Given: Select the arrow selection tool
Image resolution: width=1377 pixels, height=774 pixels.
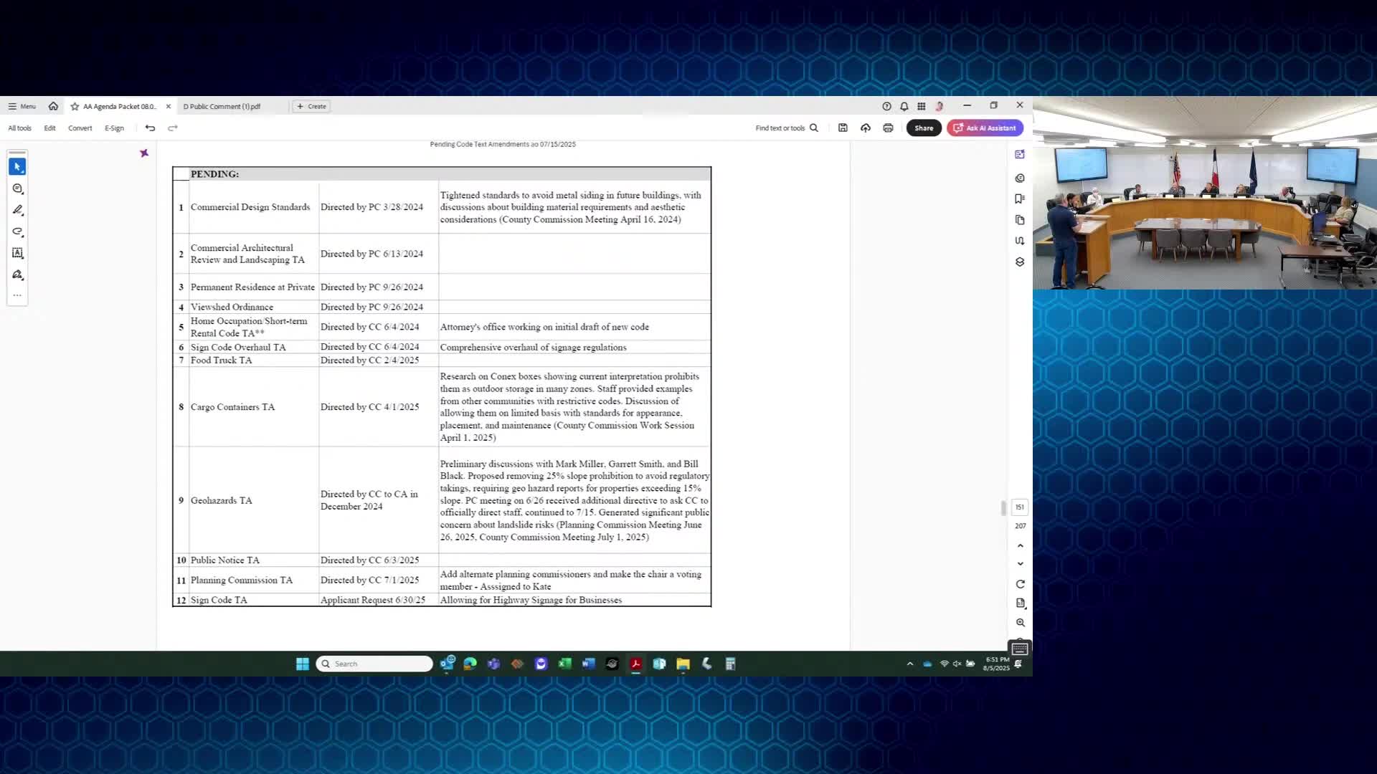Looking at the screenshot, I should [17, 166].
